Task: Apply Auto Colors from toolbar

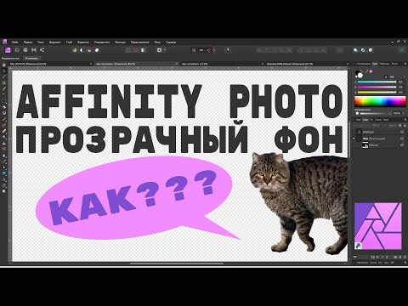Action: [89, 50]
